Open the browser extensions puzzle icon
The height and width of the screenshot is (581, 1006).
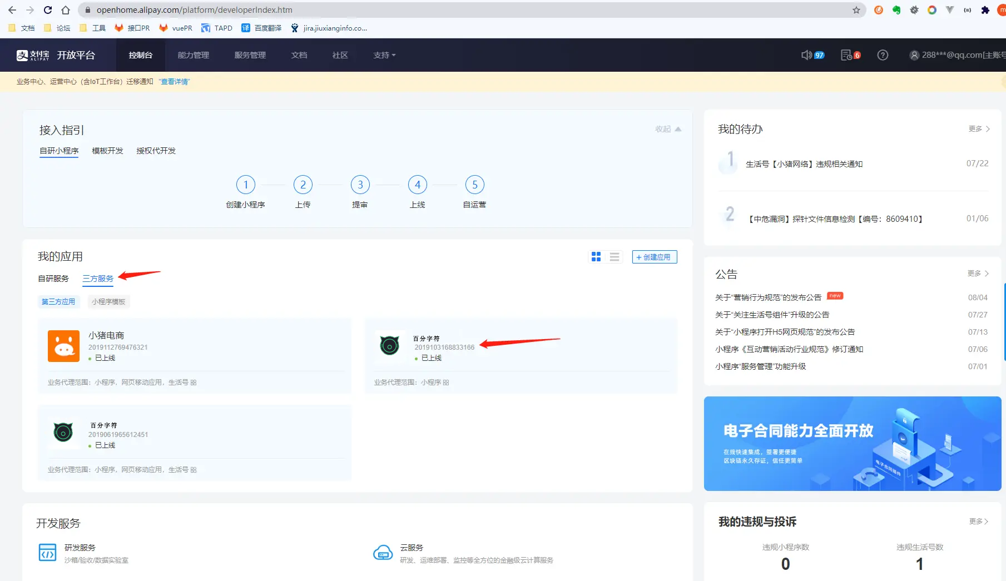[x=985, y=10]
